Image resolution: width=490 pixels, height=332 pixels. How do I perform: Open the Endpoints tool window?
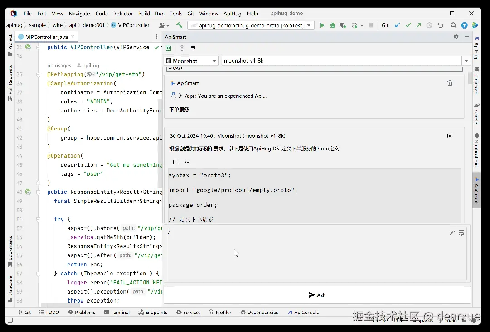tap(153, 313)
